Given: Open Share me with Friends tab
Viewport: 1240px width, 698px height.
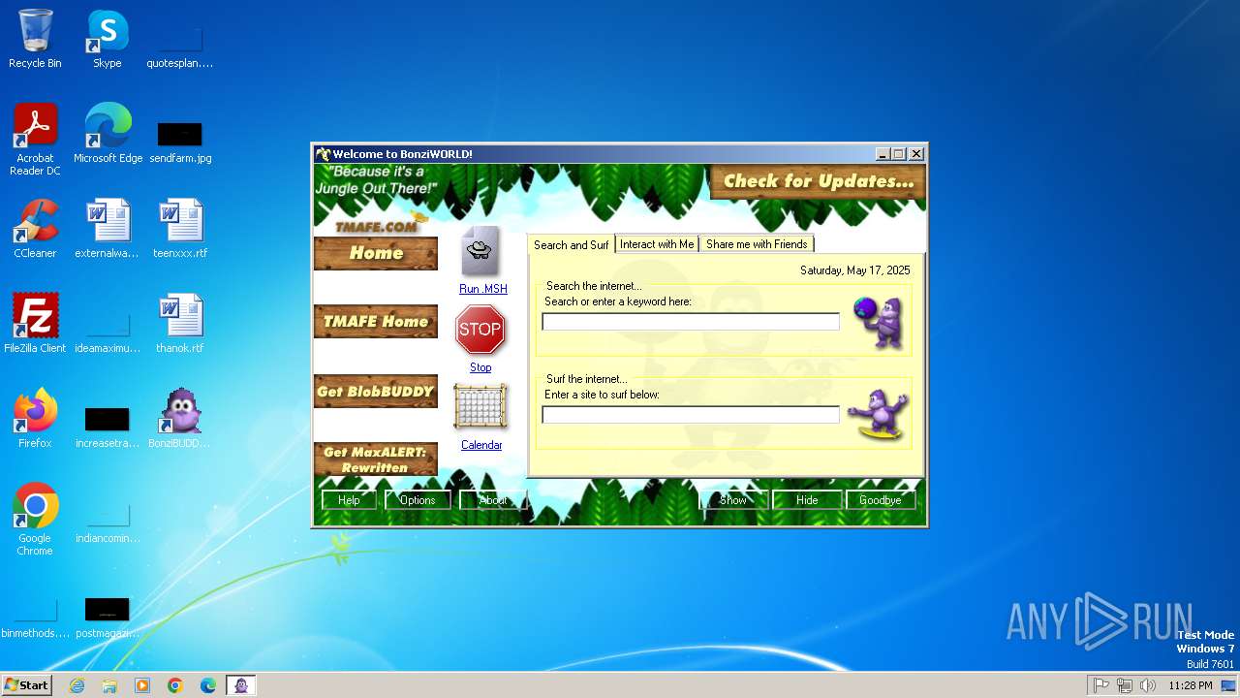Looking at the screenshot, I should pos(757,244).
